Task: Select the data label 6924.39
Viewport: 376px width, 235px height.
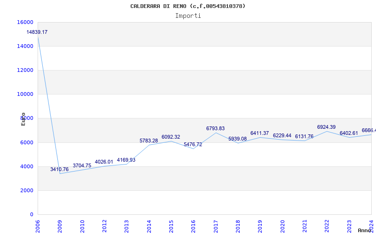Action: pos(326,127)
